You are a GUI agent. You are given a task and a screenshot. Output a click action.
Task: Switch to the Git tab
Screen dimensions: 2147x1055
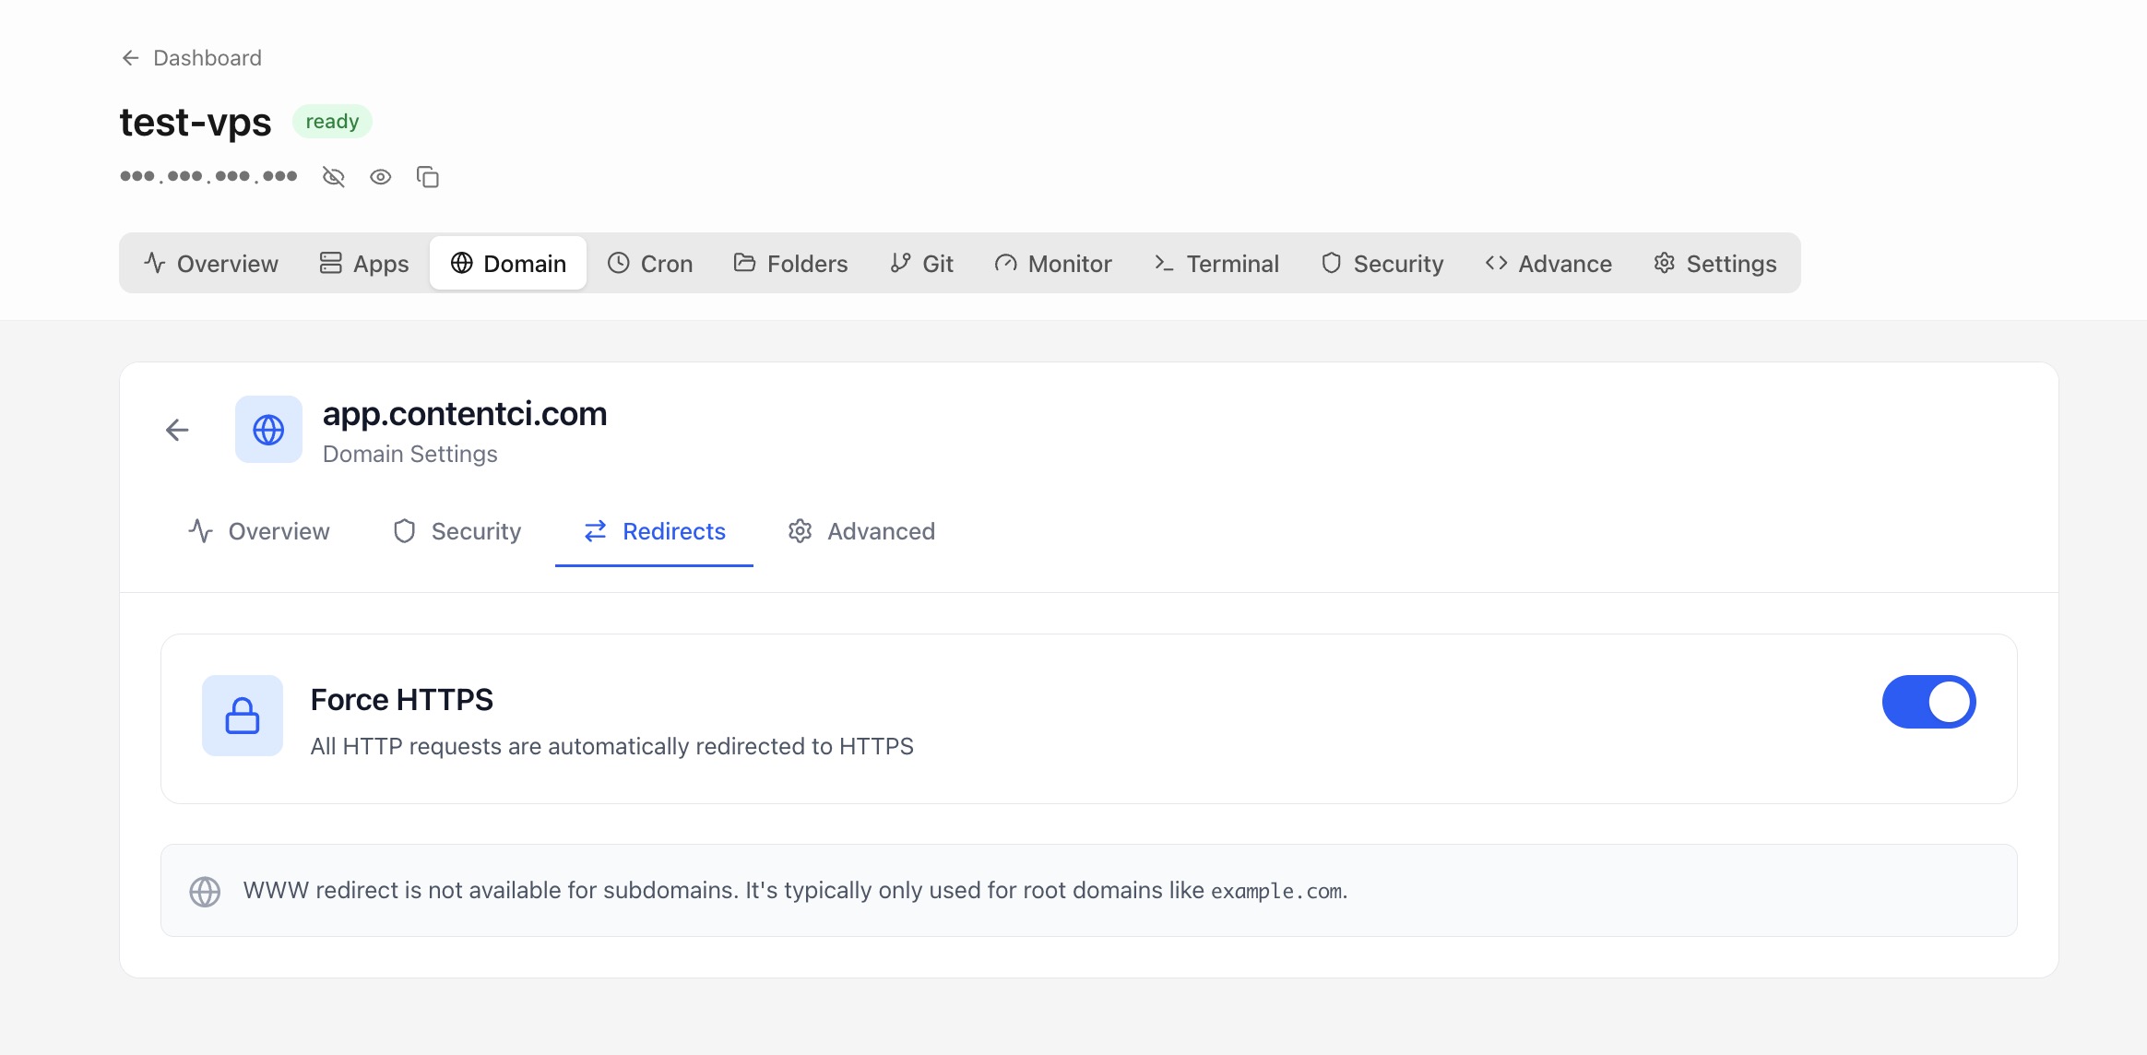pos(921,264)
